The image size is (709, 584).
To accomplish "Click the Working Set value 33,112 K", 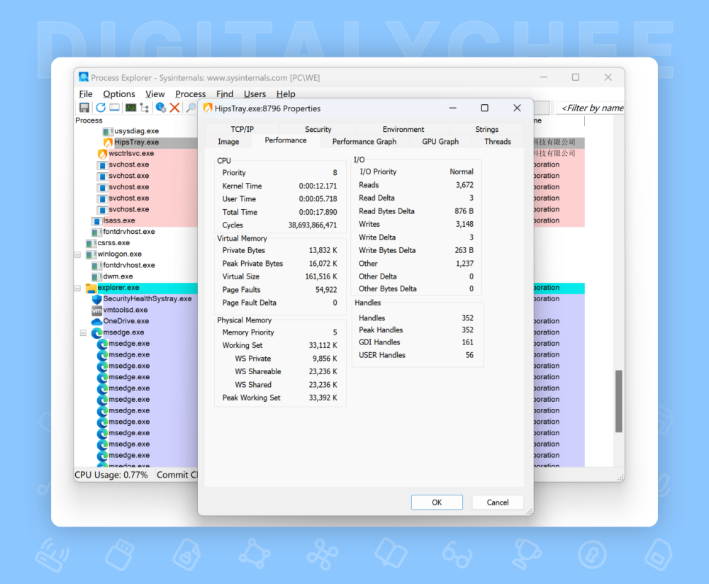I will (323, 345).
